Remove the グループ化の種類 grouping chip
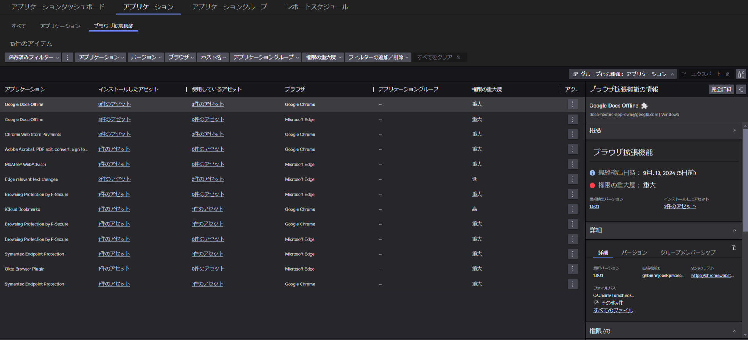 coord(672,74)
